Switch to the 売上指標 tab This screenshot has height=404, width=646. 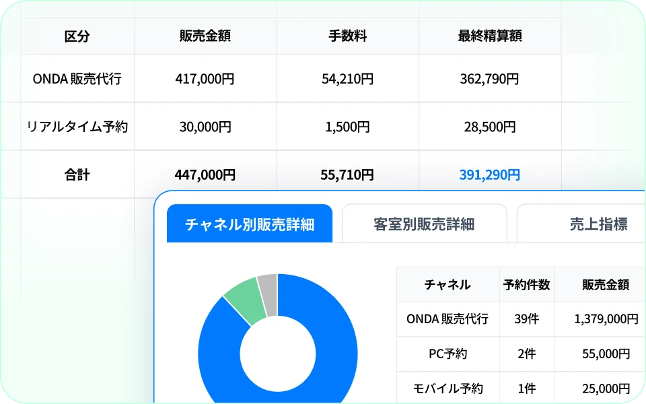581,224
